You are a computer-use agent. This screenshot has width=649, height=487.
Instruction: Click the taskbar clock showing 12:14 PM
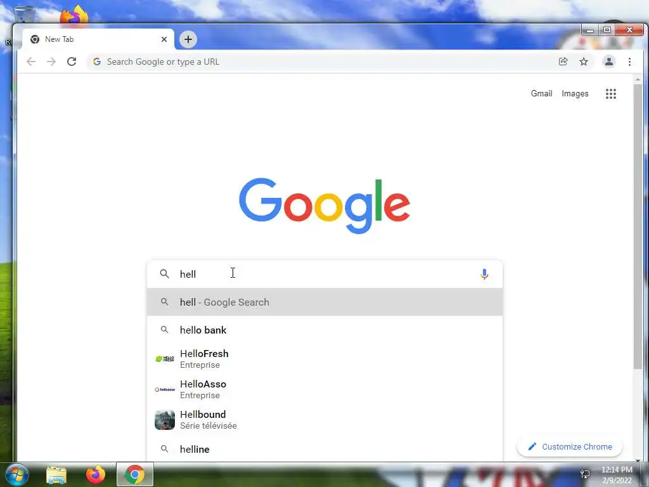pos(617,474)
